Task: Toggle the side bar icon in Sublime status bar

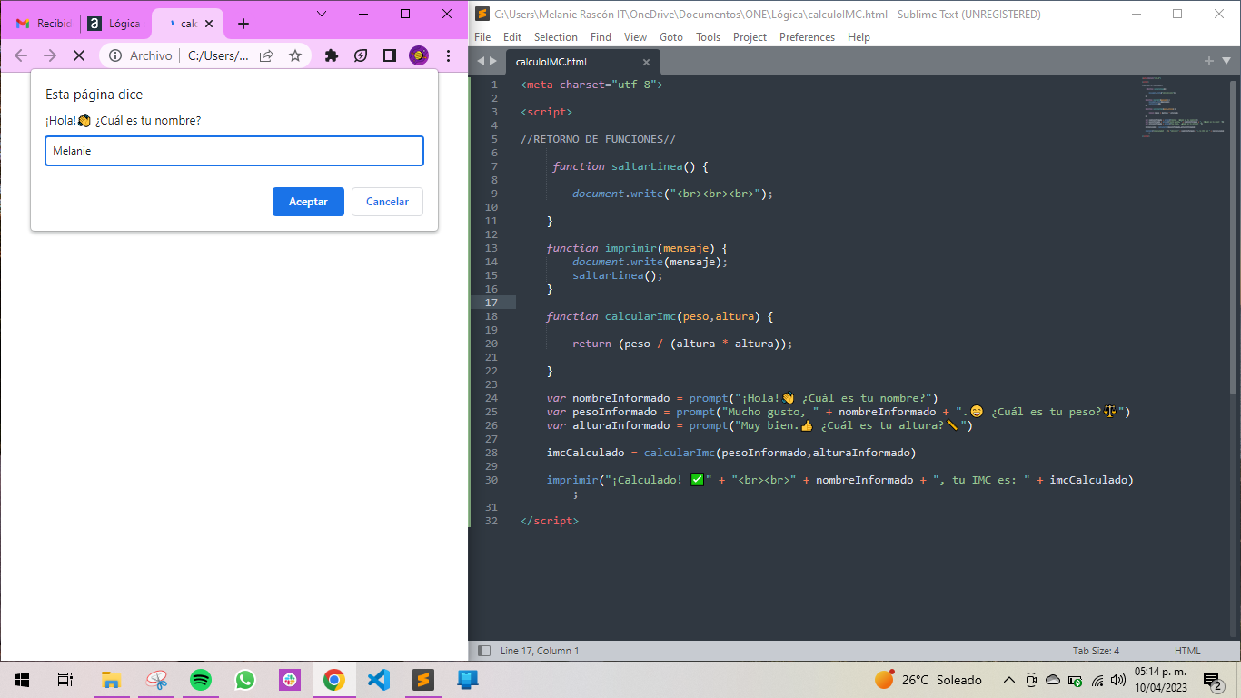Action: pos(484,651)
